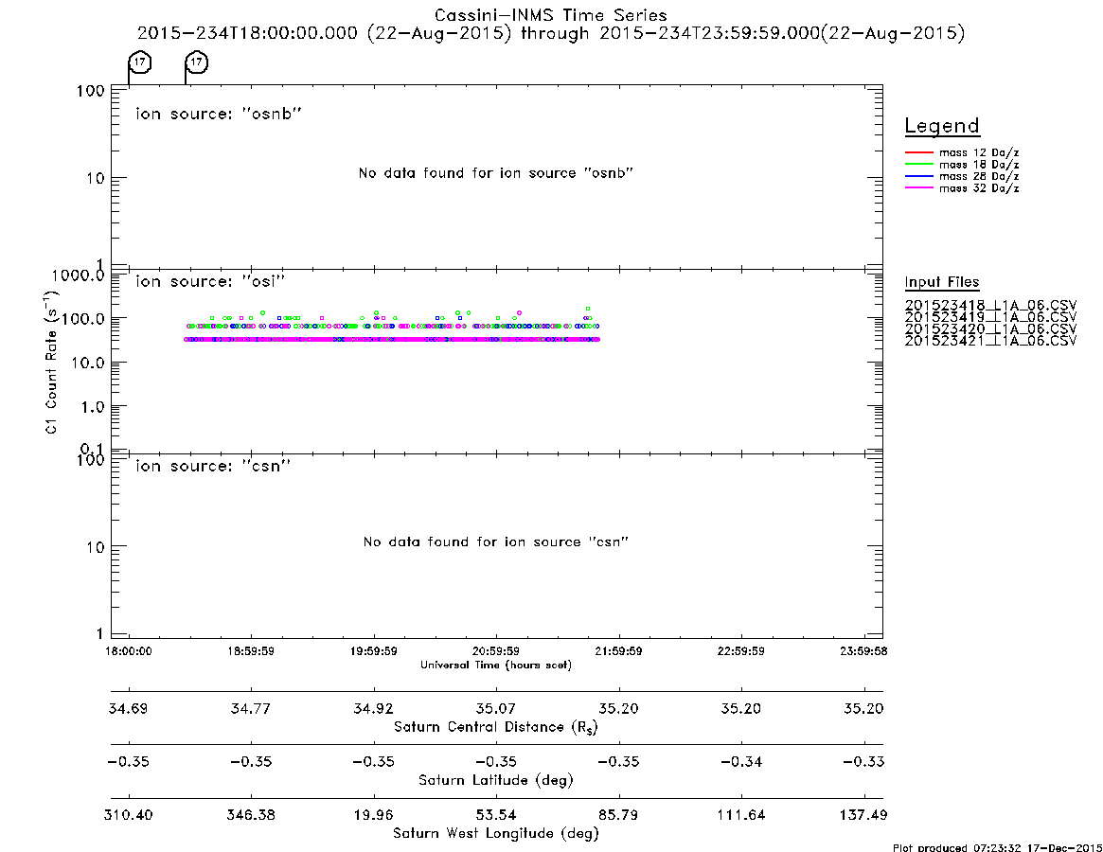Click the 19.96 west longitude value
The width and height of the screenshot is (1103, 852).
374,815
